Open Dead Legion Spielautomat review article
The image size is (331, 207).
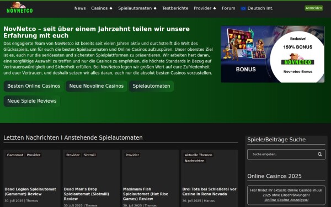(x=30, y=192)
